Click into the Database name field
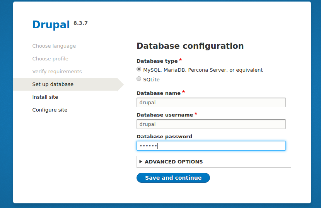321x208 pixels. pyautogui.click(x=211, y=102)
